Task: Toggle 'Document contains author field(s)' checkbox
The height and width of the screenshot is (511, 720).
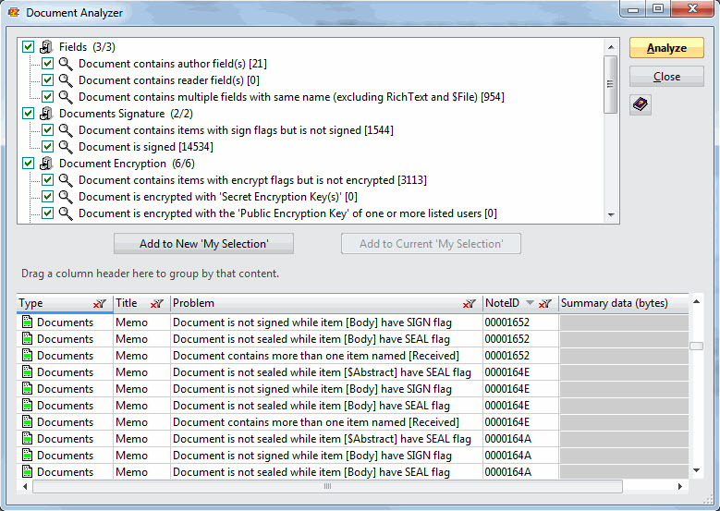Action: [47, 64]
